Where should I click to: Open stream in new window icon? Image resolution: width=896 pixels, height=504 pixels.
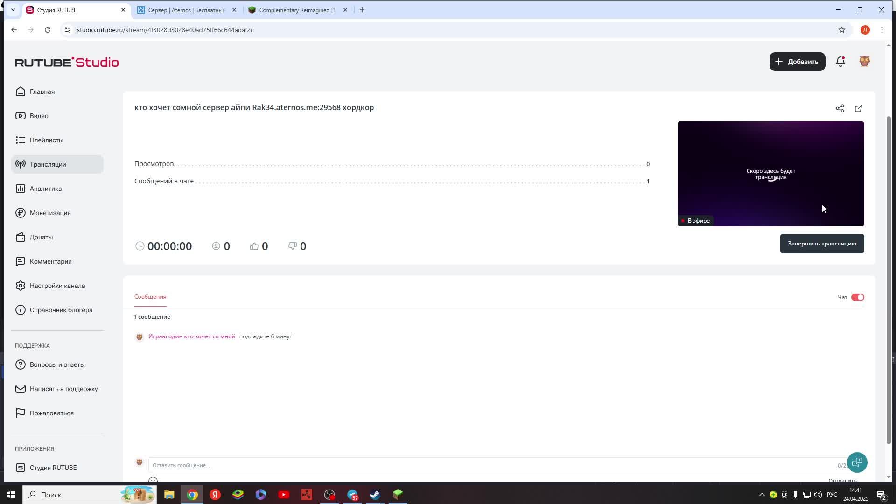tap(858, 108)
